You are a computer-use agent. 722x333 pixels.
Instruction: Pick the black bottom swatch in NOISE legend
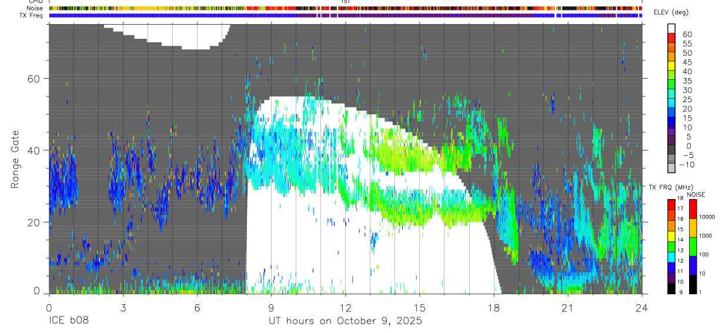pyautogui.click(x=693, y=284)
